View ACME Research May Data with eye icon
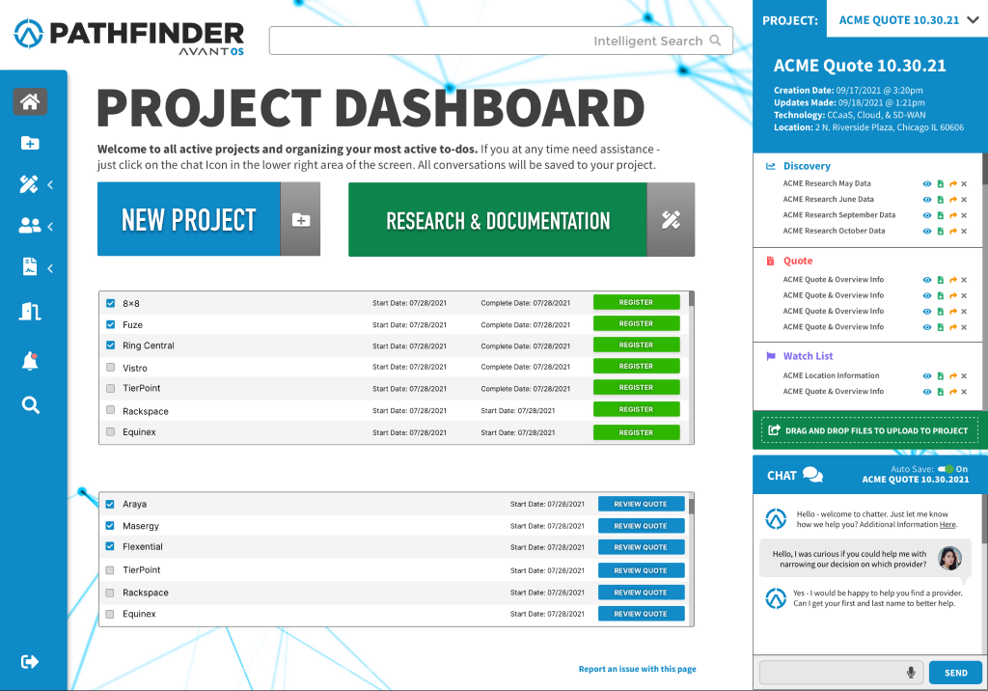This screenshot has height=691, width=988. pyautogui.click(x=927, y=184)
